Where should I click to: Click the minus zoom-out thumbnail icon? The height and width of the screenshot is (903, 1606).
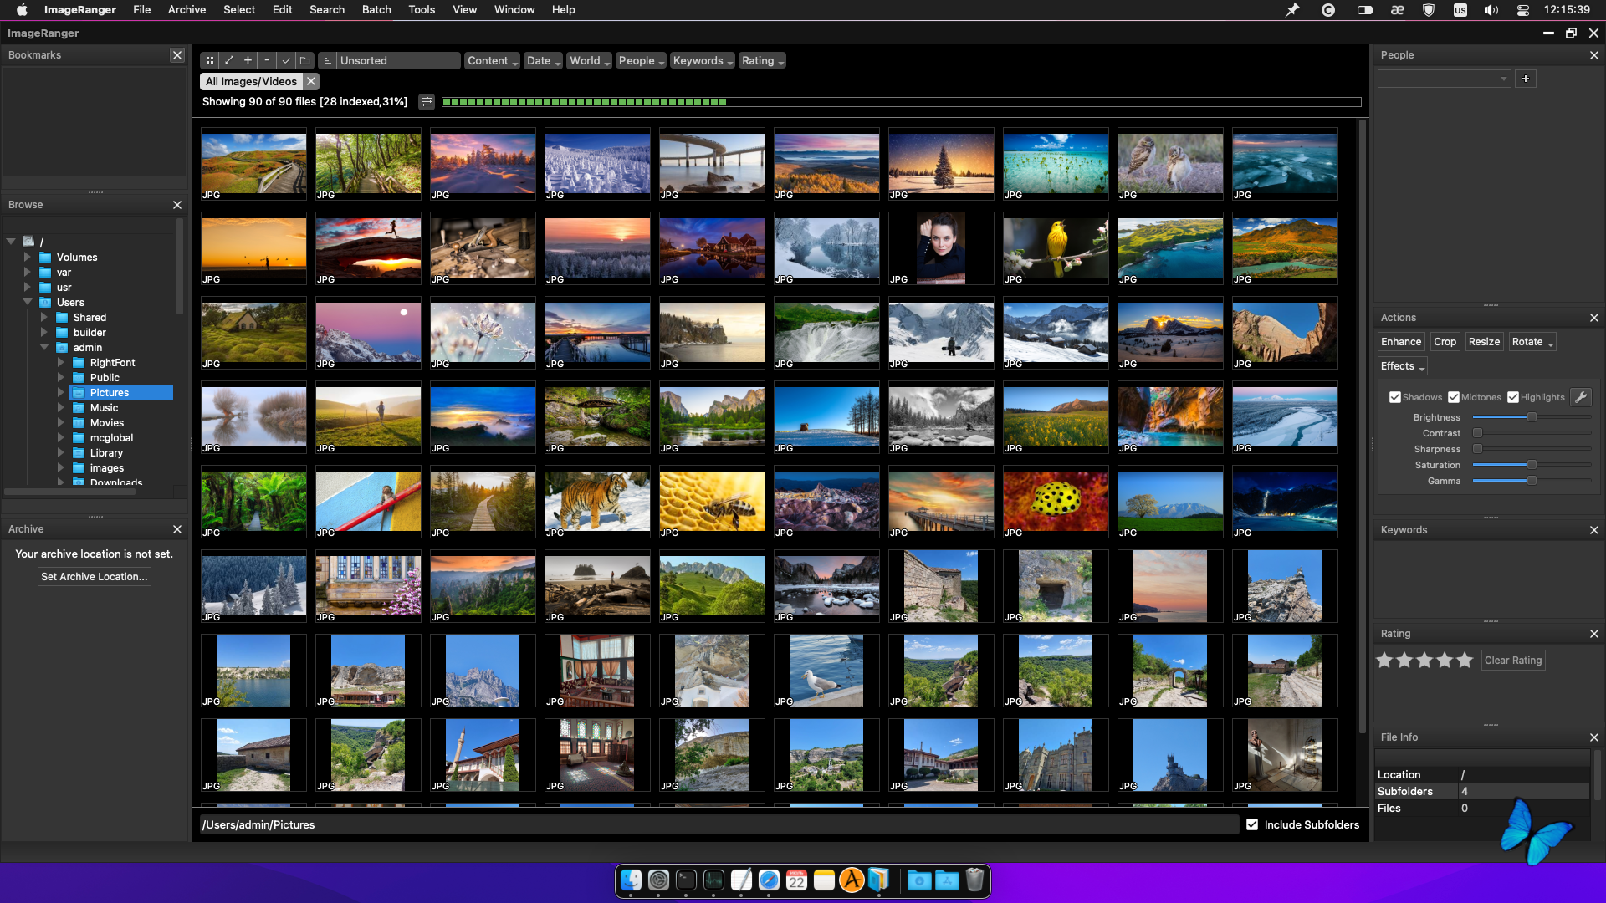267,60
